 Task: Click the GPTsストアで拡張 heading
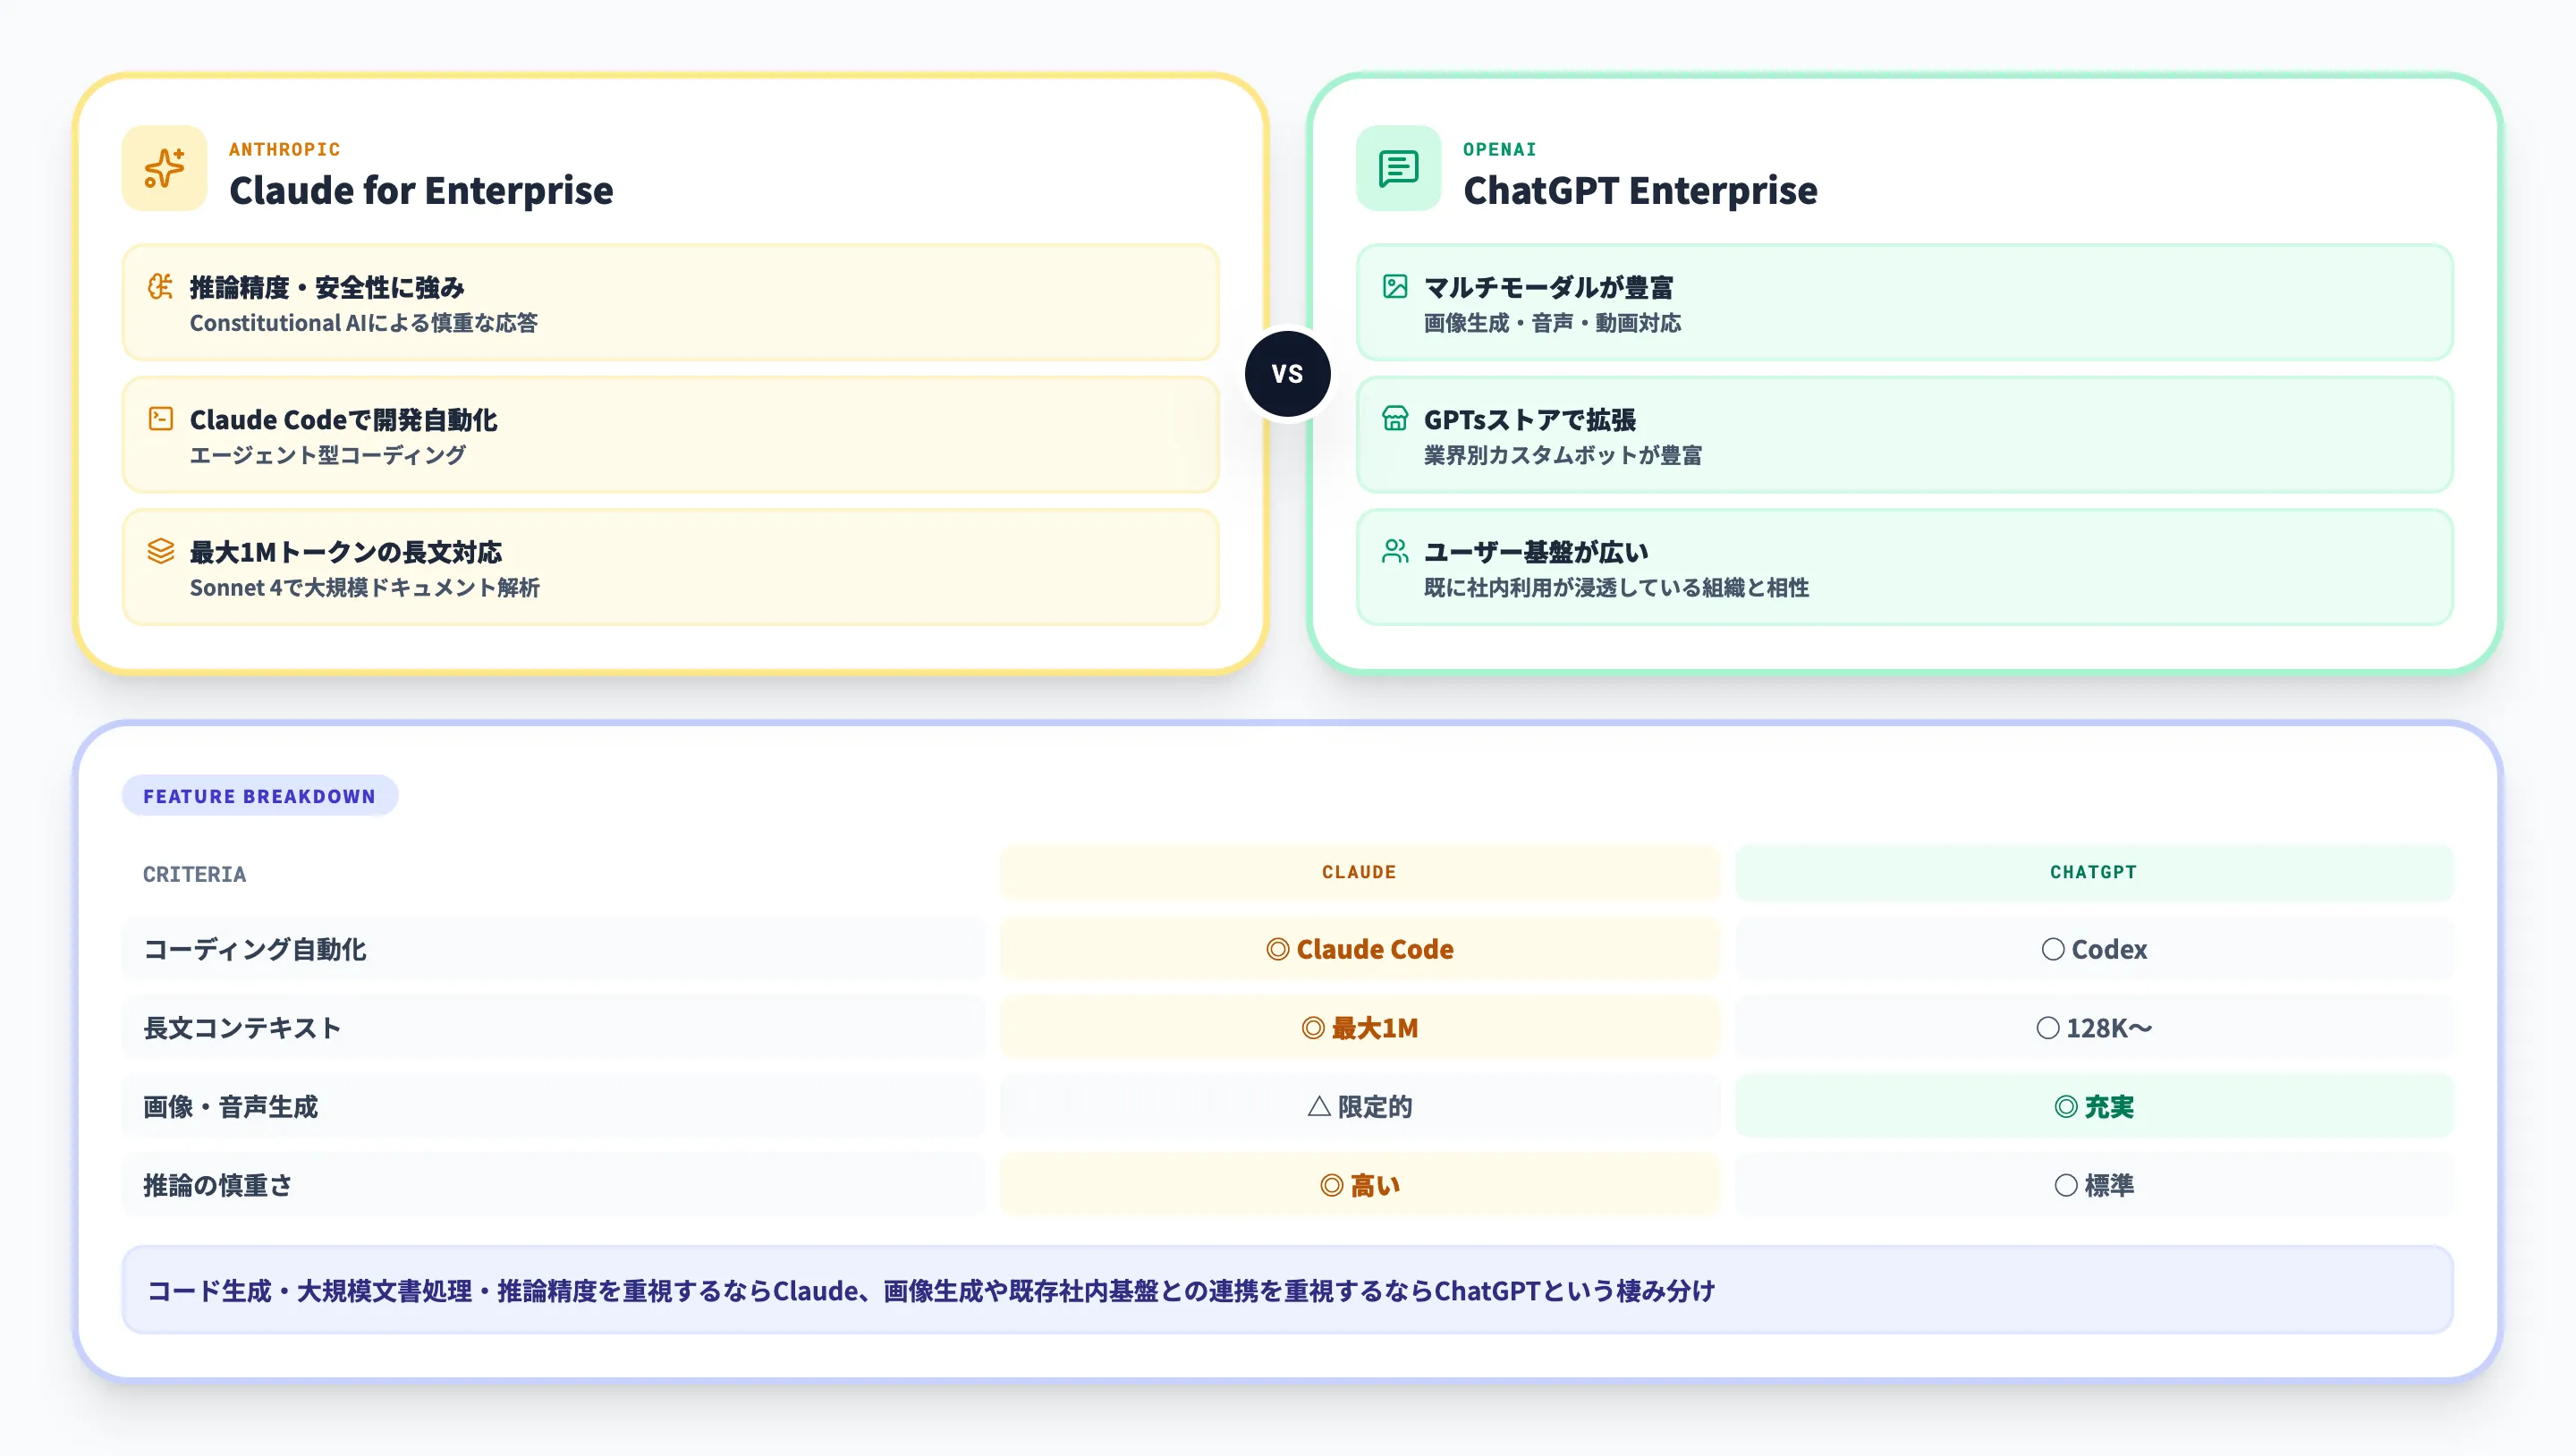tap(1530, 420)
